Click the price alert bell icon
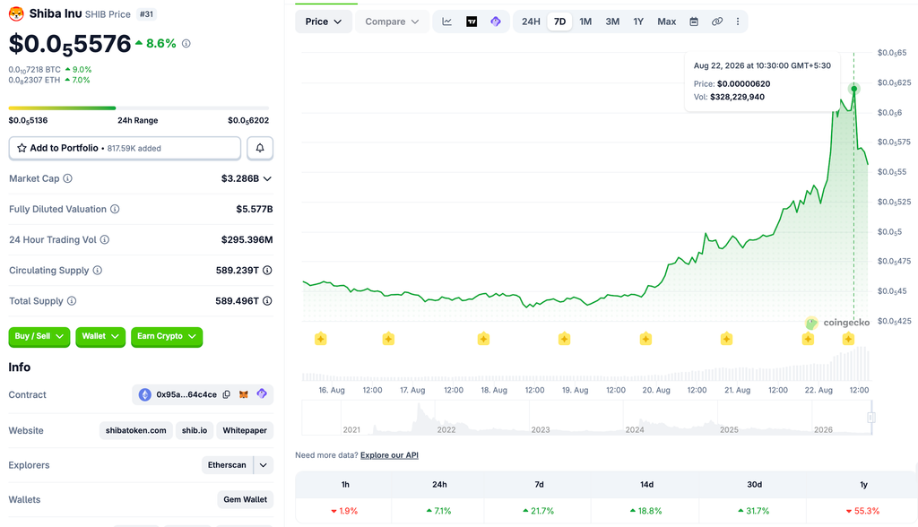 [x=260, y=148]
